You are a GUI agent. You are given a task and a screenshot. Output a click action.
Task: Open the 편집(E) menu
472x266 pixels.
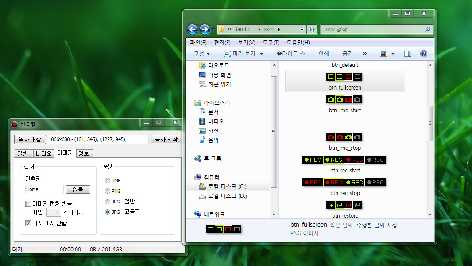(222, 43)
